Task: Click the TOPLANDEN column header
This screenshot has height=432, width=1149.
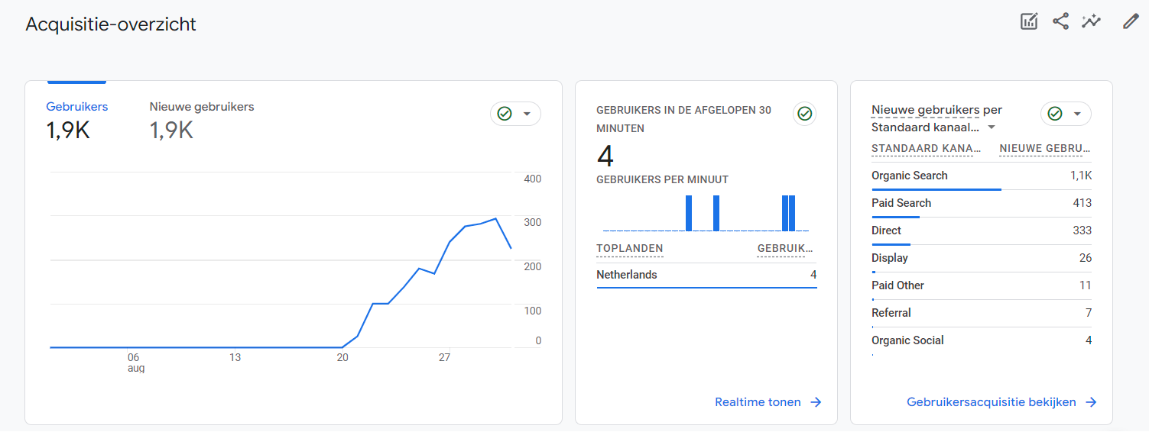Action: coord(629,249)
